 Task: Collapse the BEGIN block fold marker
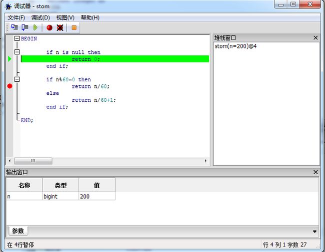(x=17, y=38)
